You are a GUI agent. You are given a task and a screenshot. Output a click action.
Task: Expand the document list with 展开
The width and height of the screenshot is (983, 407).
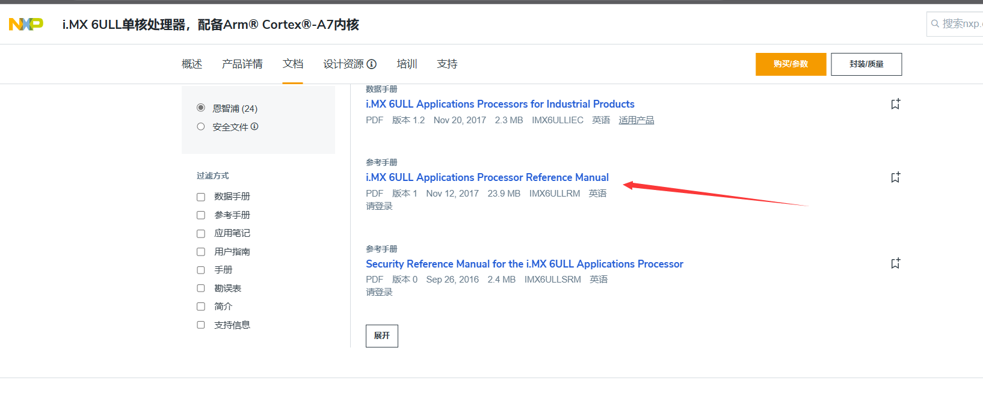[382, 336]
